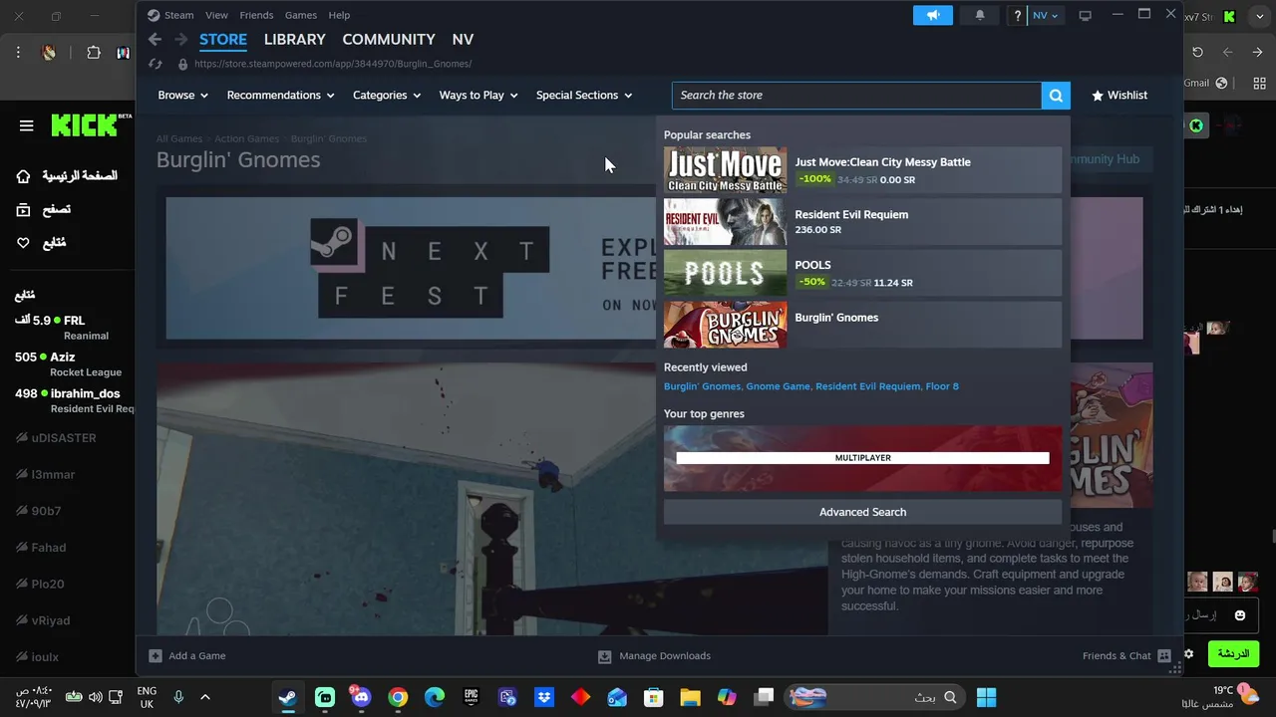Switch Steam to Big Picture mode
Viewport: 1276px width, 717px height.
1086,15
